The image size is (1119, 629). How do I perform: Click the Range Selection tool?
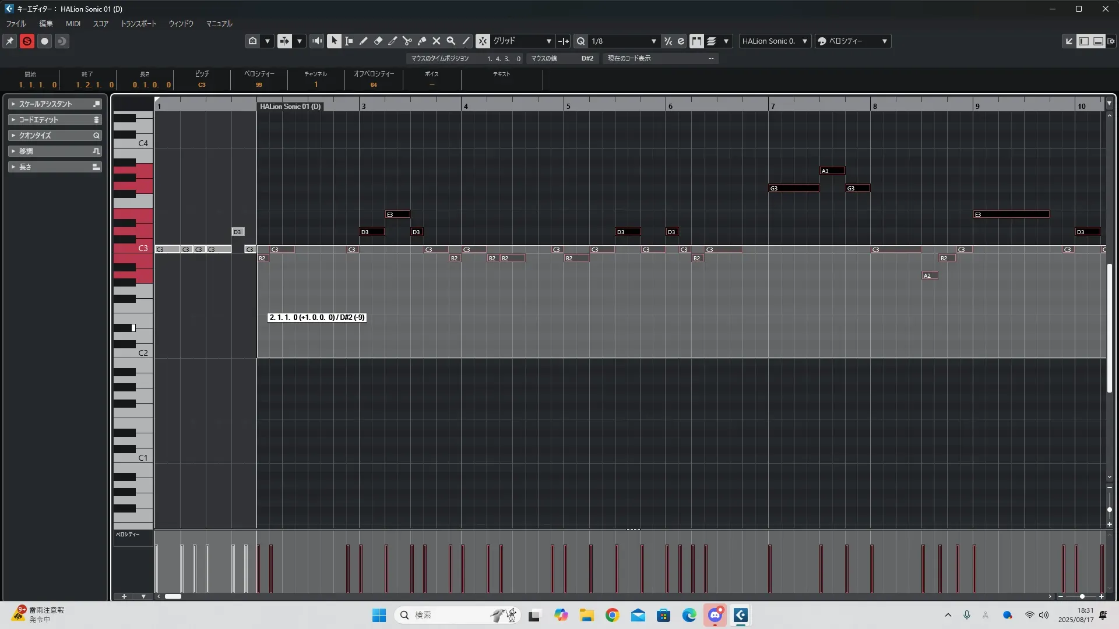coord(349,41)
